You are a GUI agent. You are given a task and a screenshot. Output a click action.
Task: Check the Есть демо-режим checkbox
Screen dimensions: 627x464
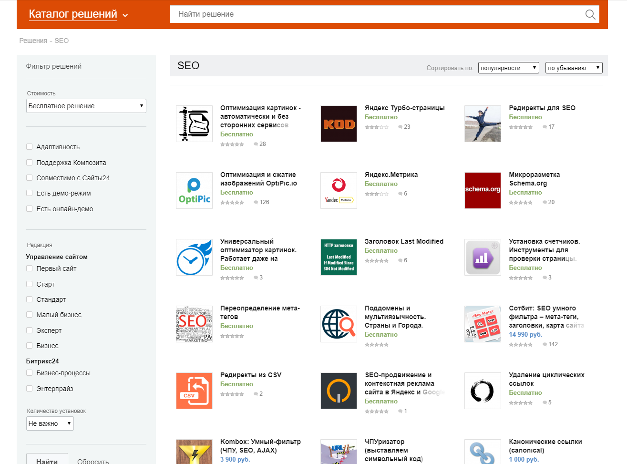[x=30, y=193]
